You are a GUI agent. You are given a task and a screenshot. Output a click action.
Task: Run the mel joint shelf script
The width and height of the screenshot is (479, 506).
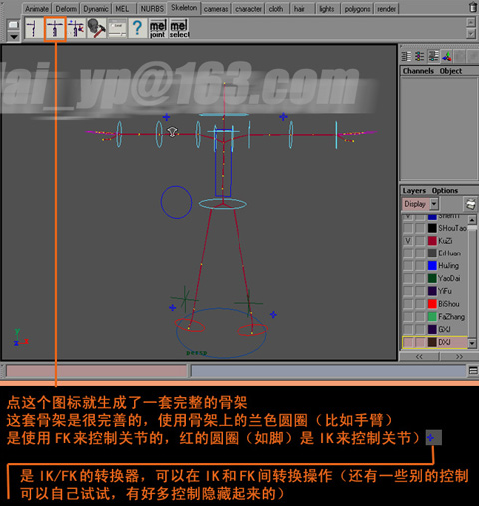coord(158,29)
